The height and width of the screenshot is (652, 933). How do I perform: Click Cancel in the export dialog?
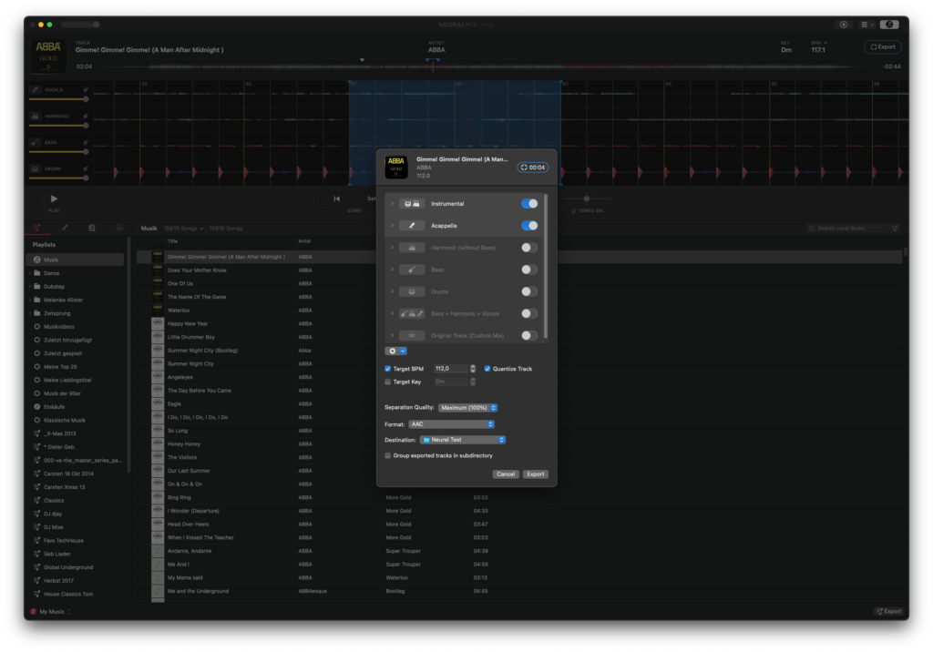pos(506,474)
